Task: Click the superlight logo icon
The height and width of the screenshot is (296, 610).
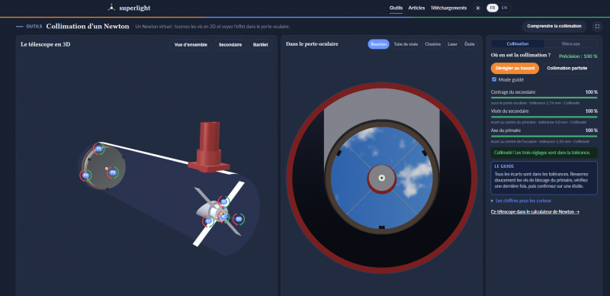Action: coord(111,8)
